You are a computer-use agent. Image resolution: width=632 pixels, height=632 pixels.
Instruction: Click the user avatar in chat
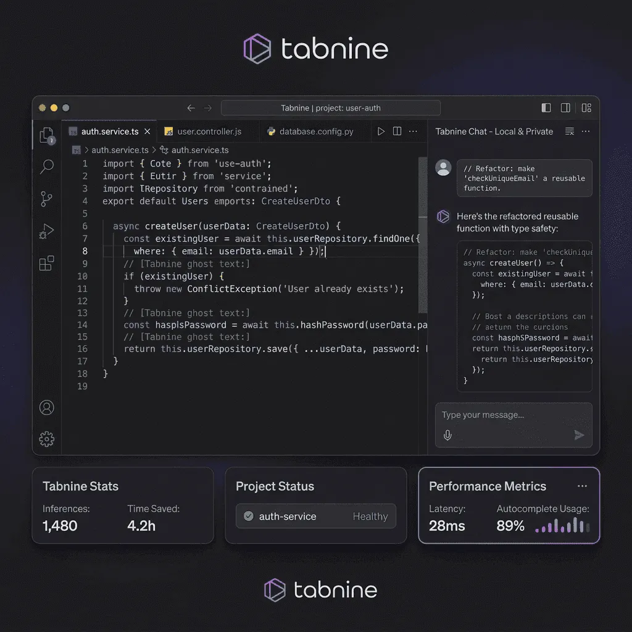click(x=443, y=168)
